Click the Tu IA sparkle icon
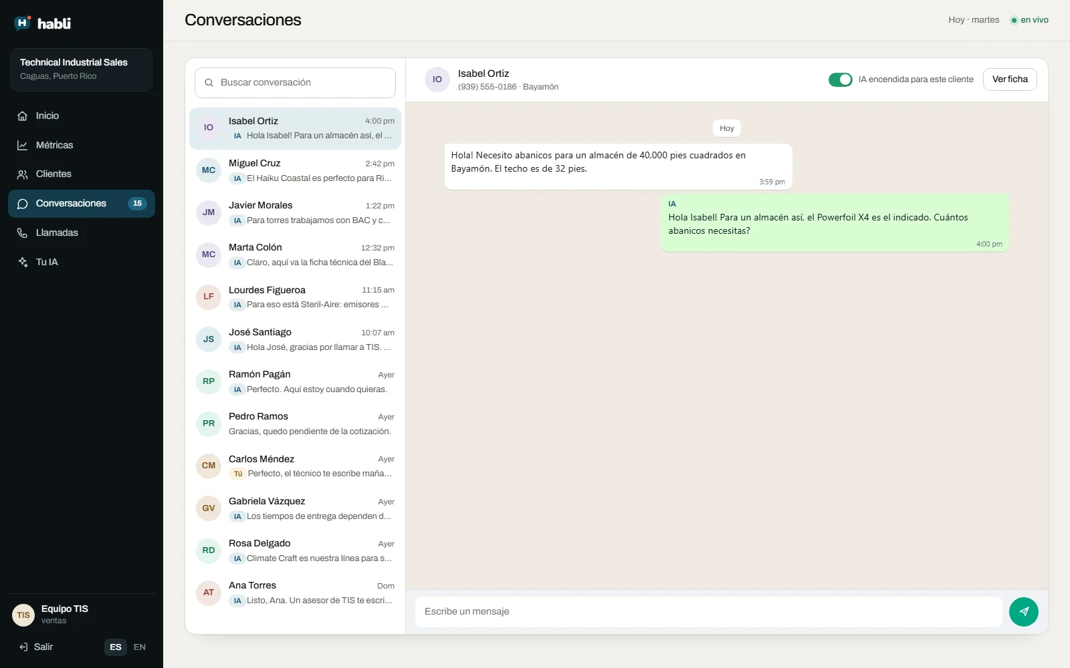 23,262
